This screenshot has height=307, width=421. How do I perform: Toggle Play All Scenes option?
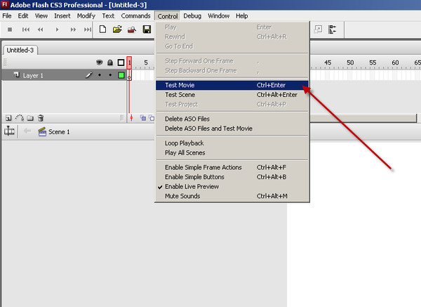coord(232,152)
